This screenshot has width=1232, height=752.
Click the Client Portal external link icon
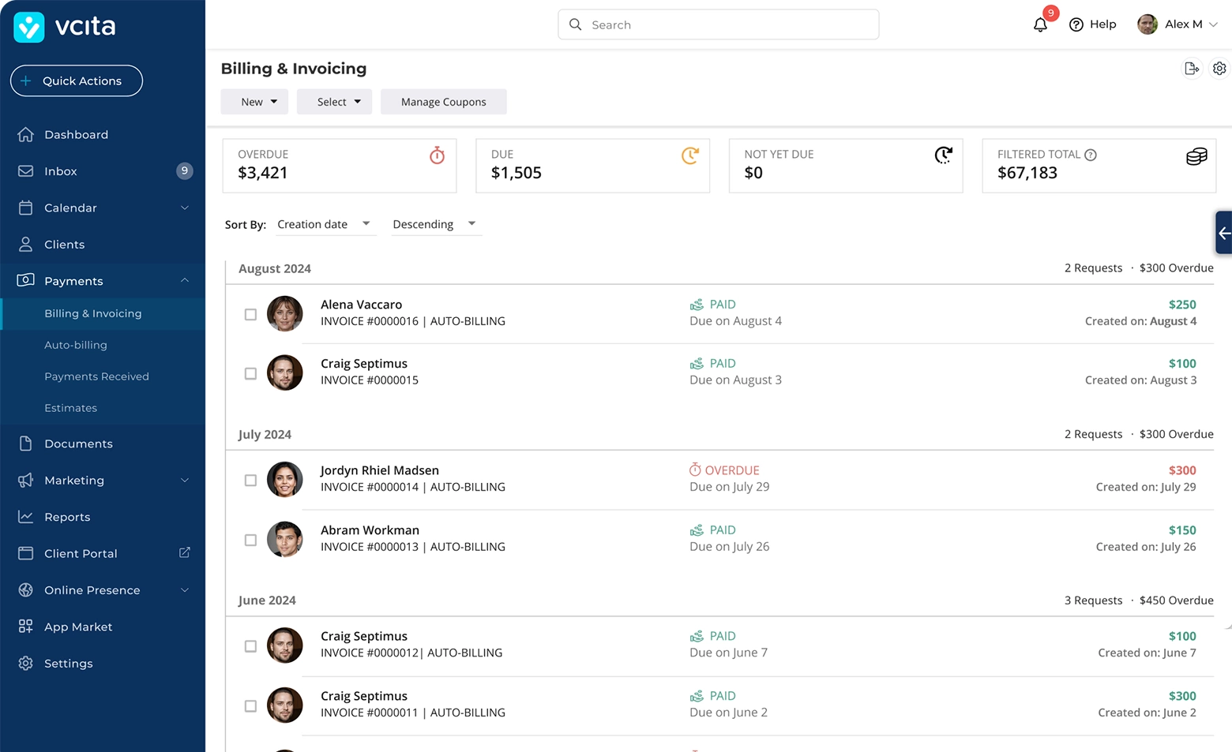(184, 553)
